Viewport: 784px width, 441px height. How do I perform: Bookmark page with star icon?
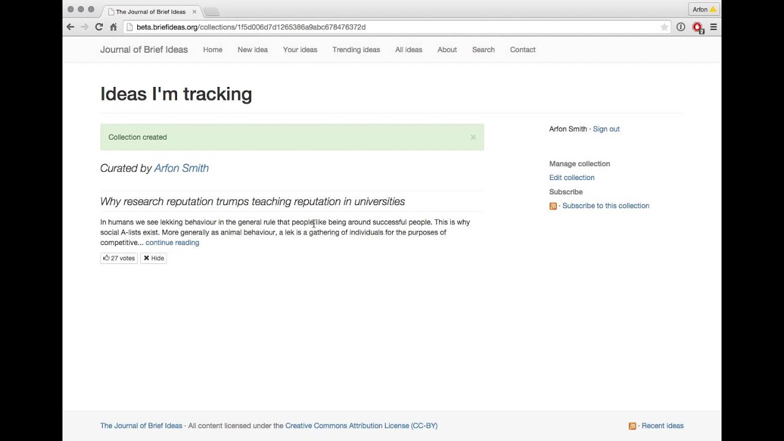(664, 27)
